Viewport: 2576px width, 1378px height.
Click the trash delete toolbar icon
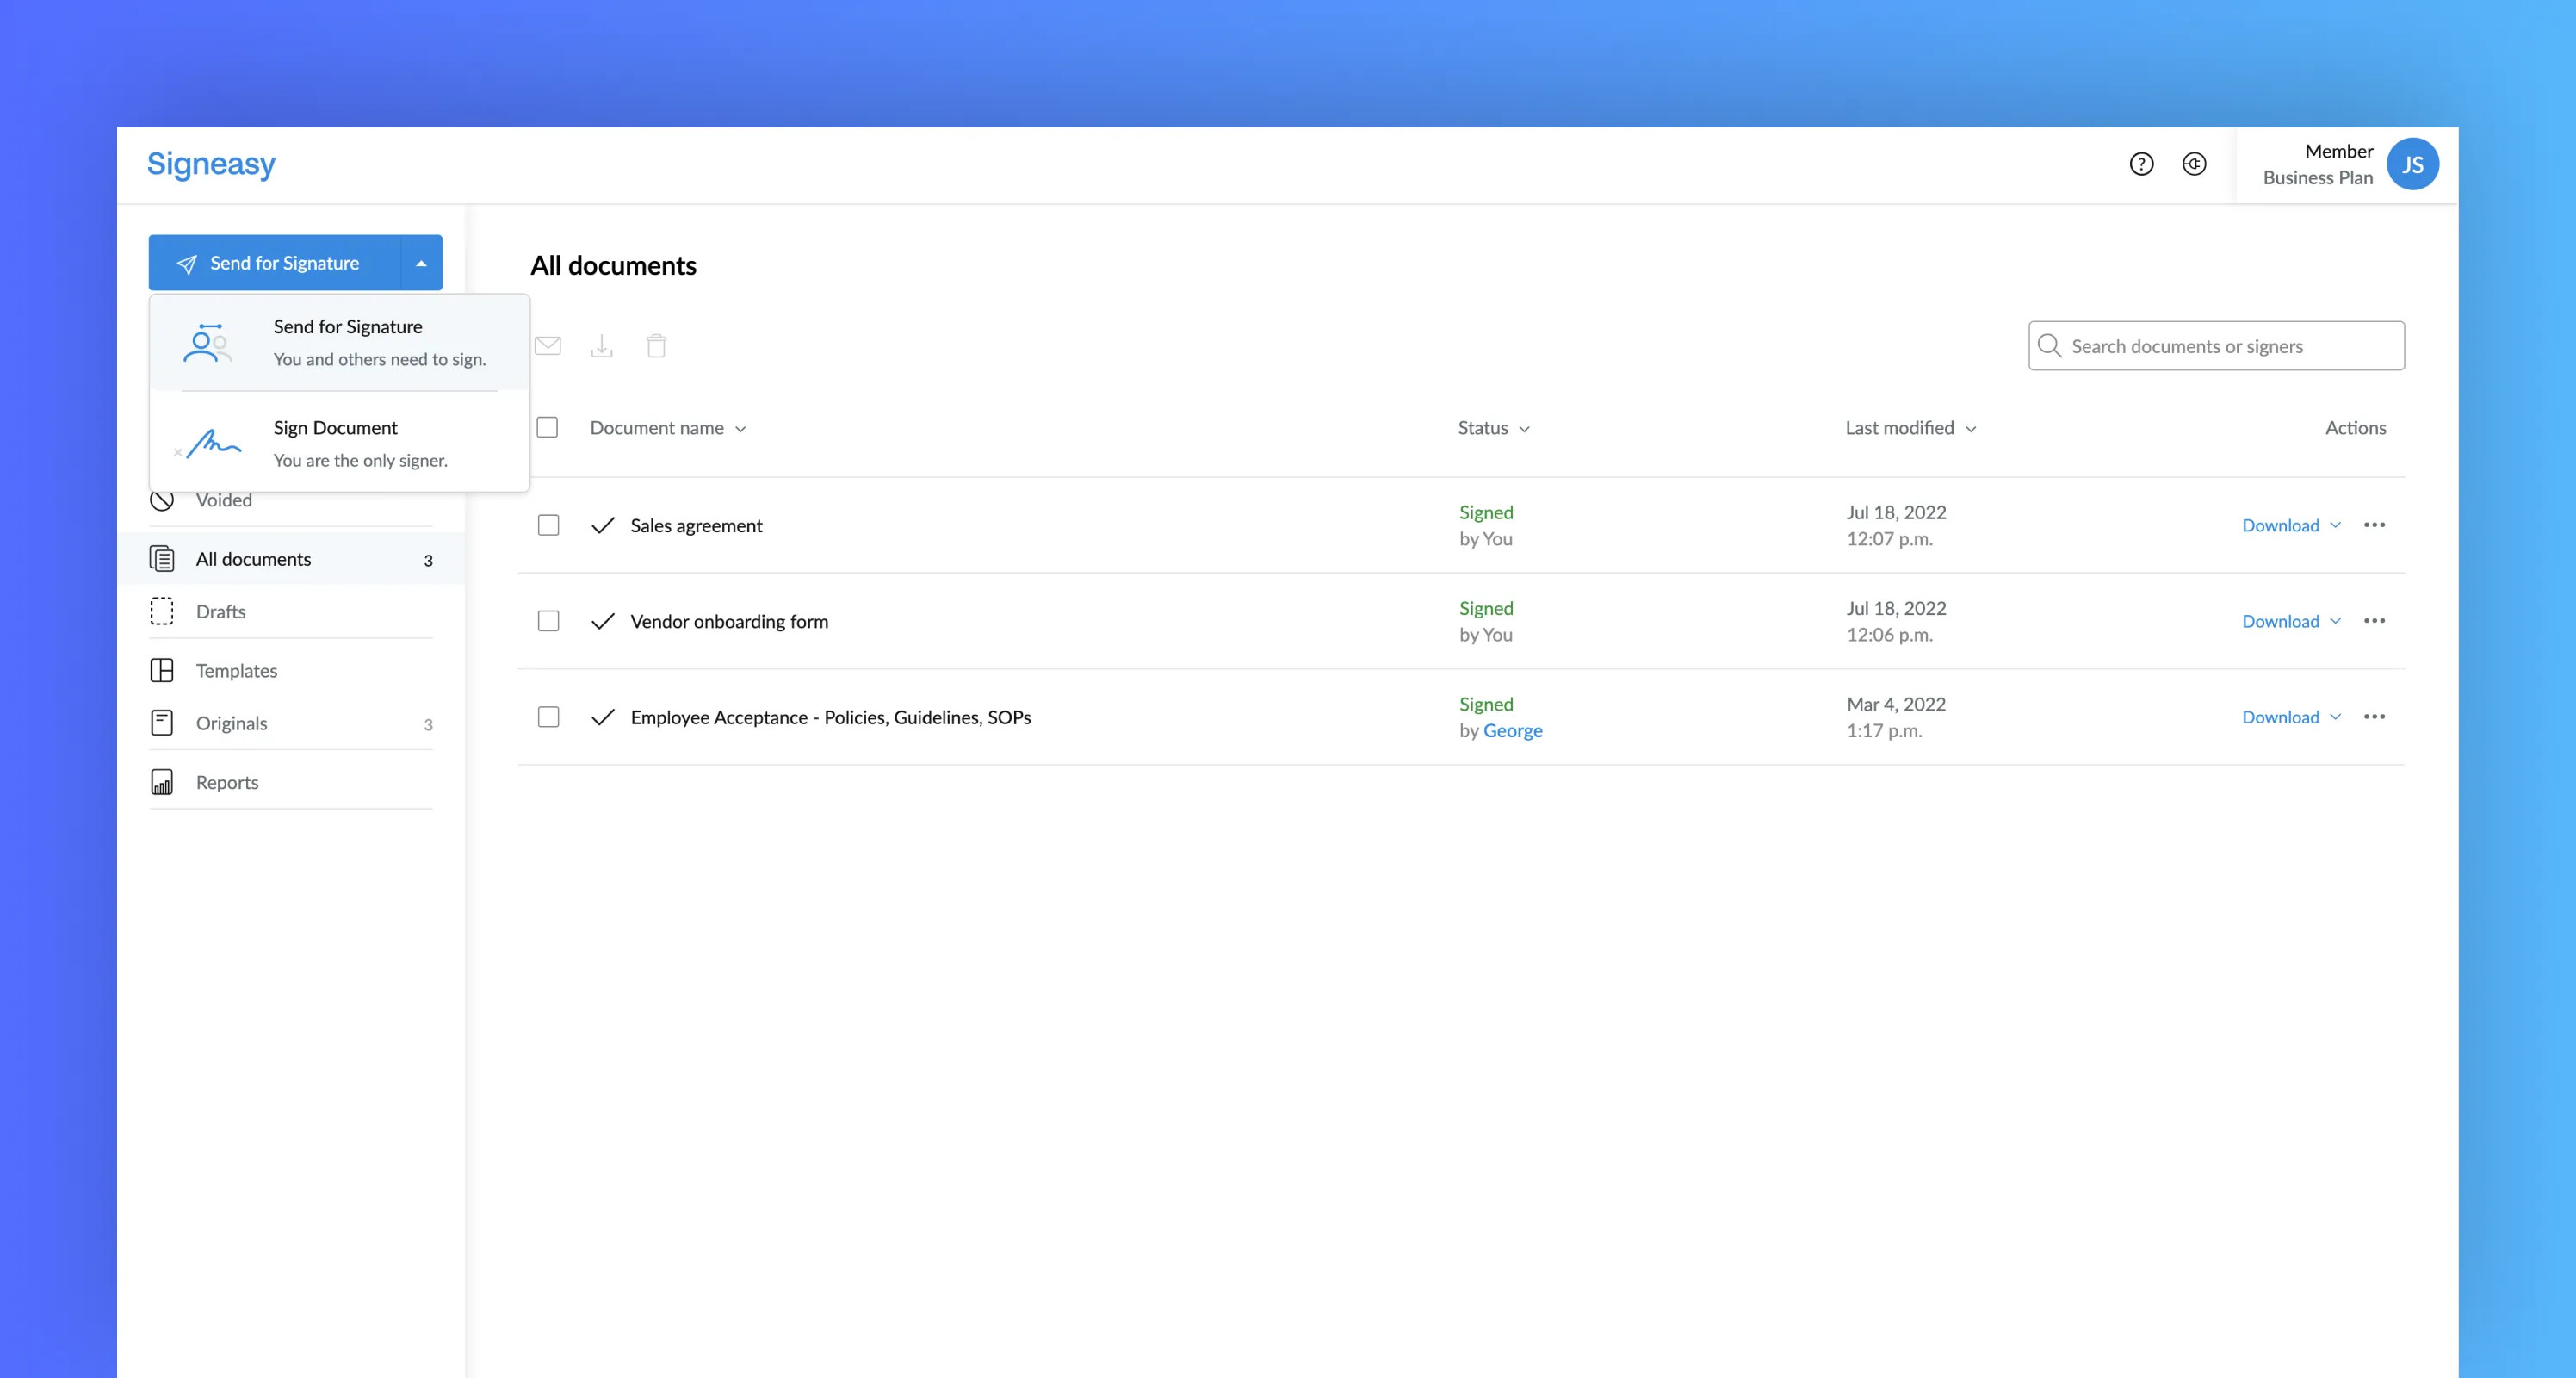pyautogui.click(x=656, y=346)
